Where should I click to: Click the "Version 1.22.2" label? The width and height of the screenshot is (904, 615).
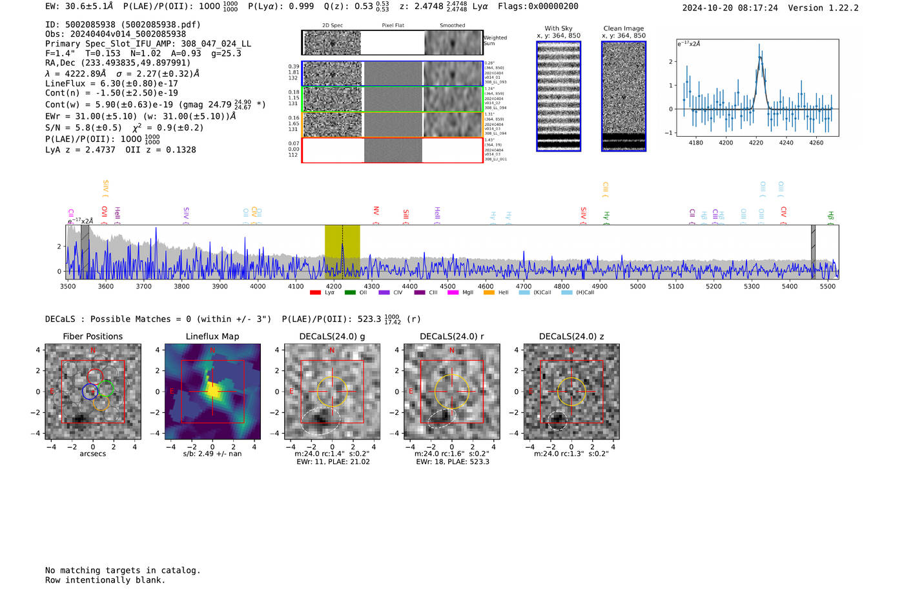coord(823,8)
